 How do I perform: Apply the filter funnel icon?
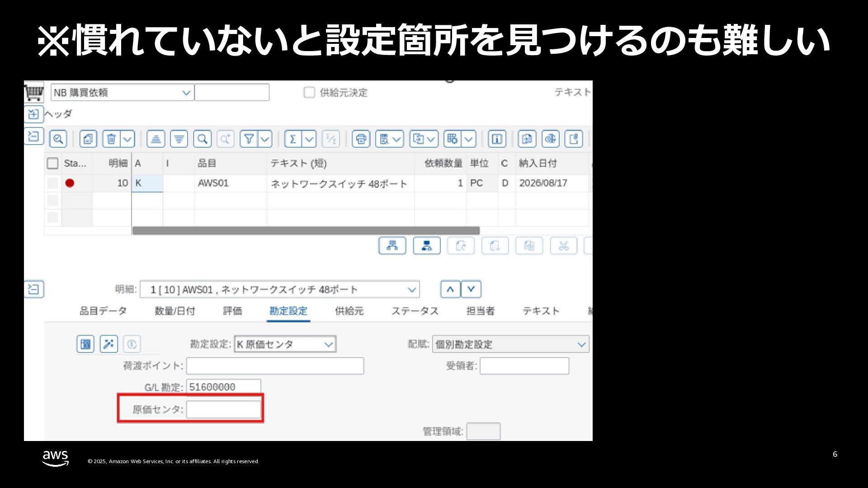(249, 139)
